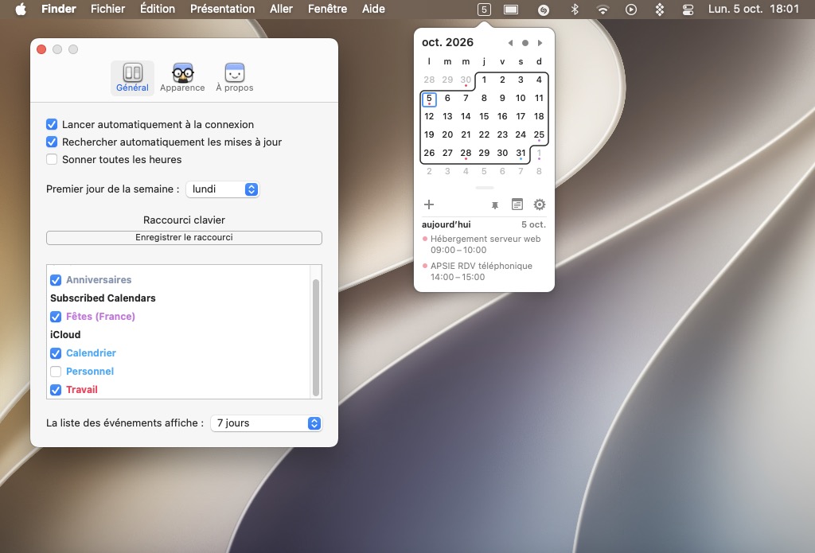Open the Édition menu

(x=158, y=9)
